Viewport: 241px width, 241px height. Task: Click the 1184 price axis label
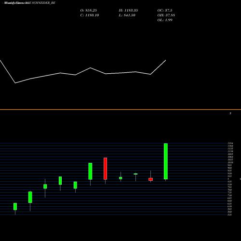[x=230, y=143]
